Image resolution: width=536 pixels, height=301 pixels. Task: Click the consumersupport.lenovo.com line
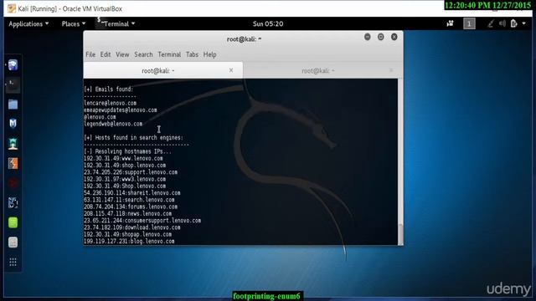[142, 221]
